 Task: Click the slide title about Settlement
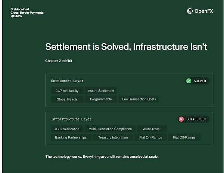pos(126,47)
